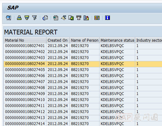The image size is (162, 126).
Task: Click Industry sector value in row 108027404
Action: point(148,64)
